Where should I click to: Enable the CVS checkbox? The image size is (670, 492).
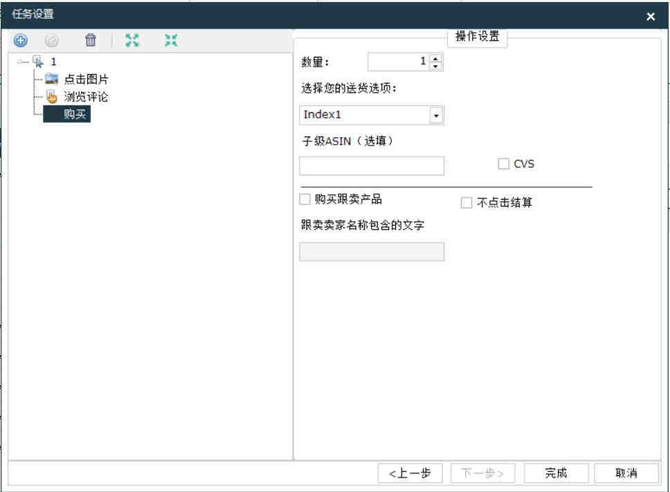pyautogui.click(x=504, y=164)
